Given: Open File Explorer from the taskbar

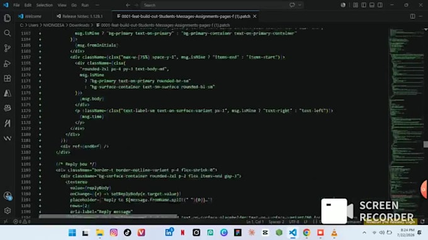Looking at the screenshot, I should [99, 232].
